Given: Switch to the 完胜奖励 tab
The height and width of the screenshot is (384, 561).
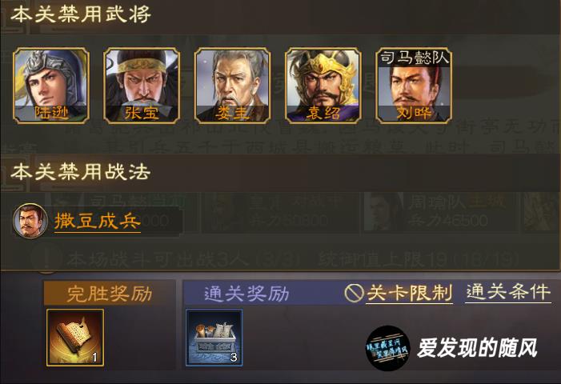Looking at the screenshot, I should pos(110,293).
